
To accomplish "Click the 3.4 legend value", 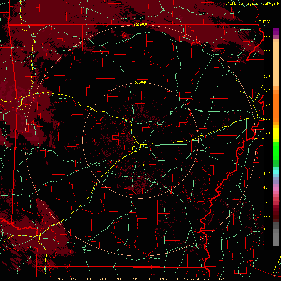I will [267, 146].
